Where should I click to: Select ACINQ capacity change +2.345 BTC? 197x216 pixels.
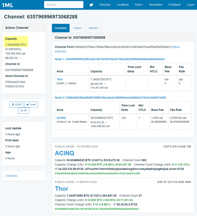point(95,165)
